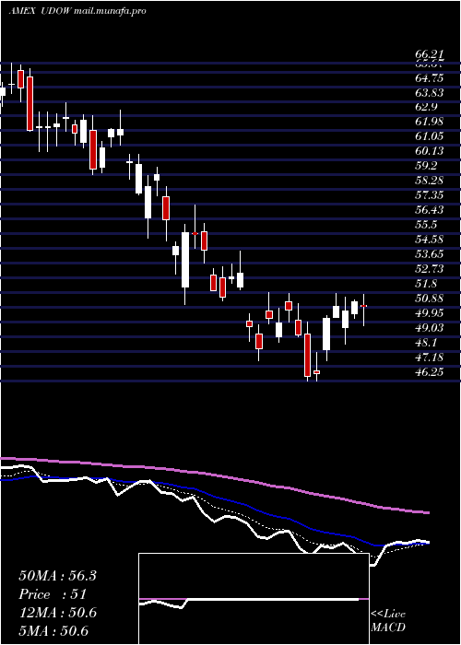Screen dimensions: 461x645
Task: Click the 49.95 price axis label
Action: tap(429, 312)
